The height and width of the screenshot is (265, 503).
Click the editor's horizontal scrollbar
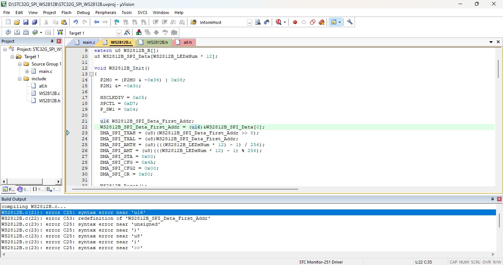[185, 189]
